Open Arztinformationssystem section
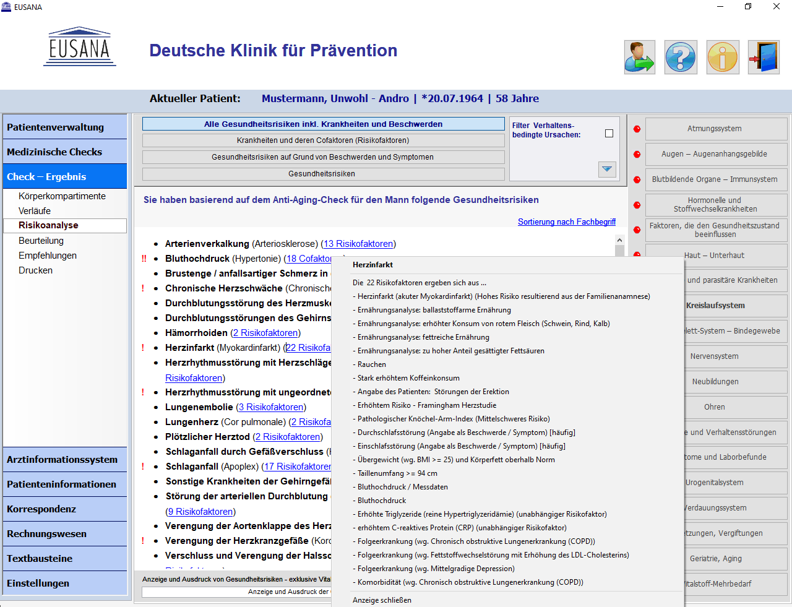792x607 pixels. pyautogui.click(x=65, y=459)
